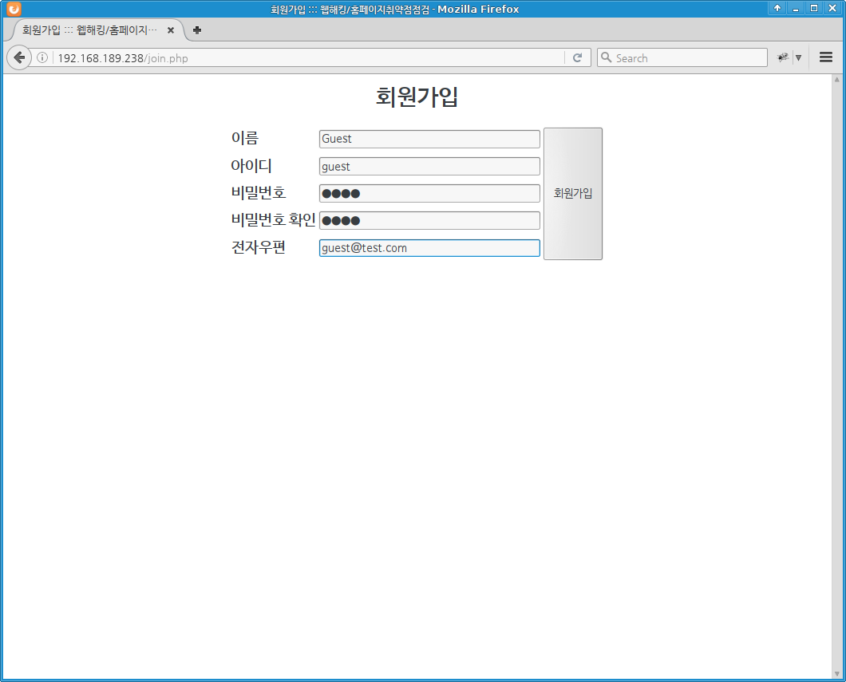846x682 pixels.
Task: Click the 비밀번호 password field
Action: (429, 194)
